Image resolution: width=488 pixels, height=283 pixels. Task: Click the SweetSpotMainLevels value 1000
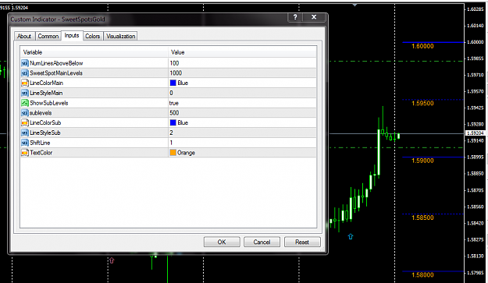tap(176, 73)
